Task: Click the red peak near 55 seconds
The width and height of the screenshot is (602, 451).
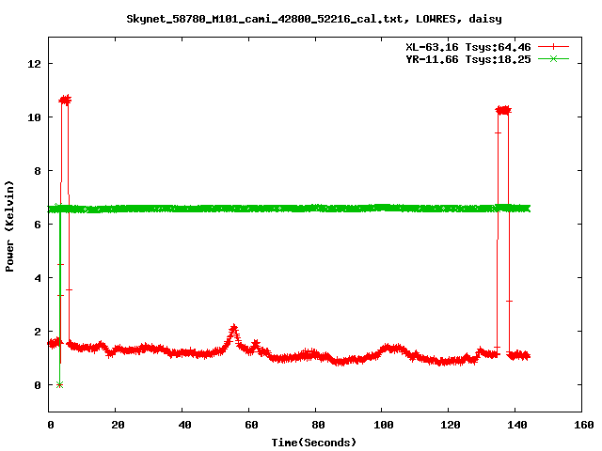Action: coord(234,329)
